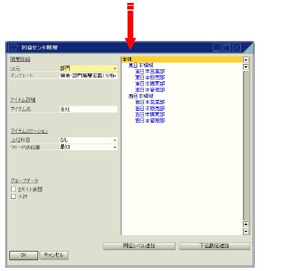307x271 pixels.
Task: Click the upper scroll-down arrow below it
Action: (x=246, y=67)
